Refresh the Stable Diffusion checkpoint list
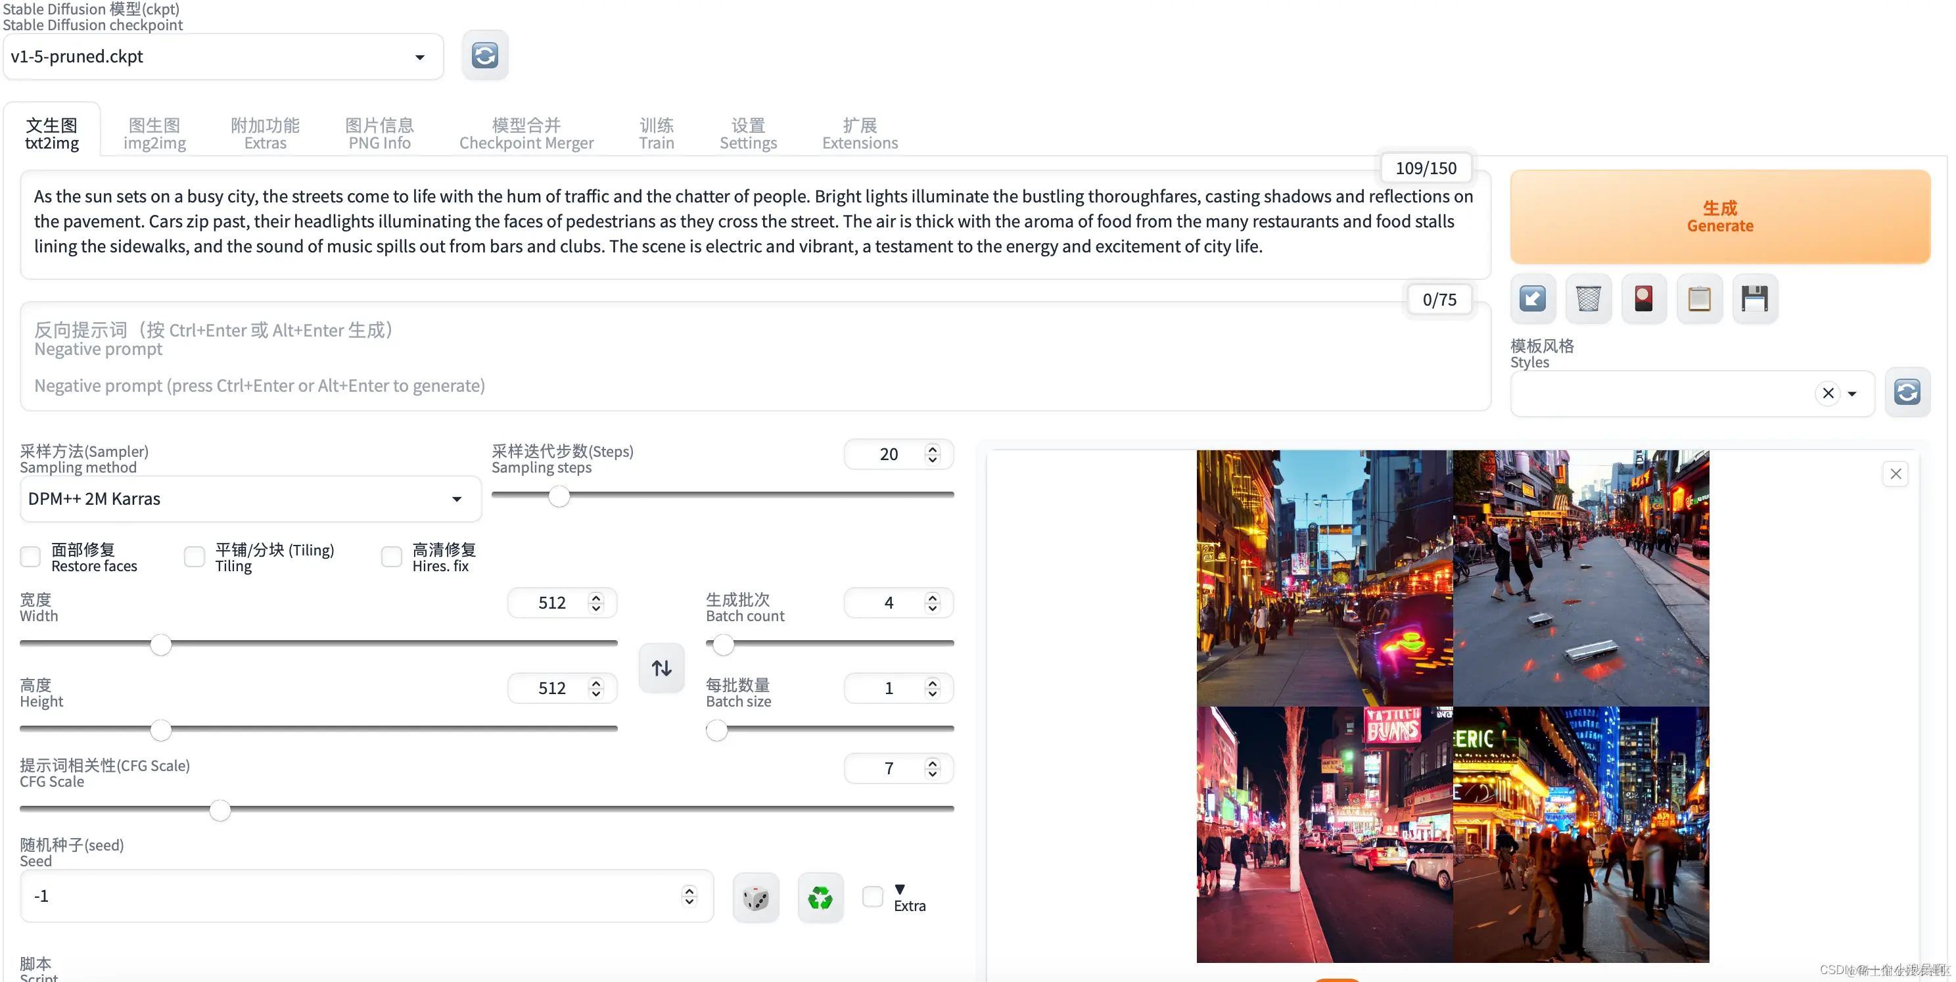The image size is (1956, 982). (484, 55)
